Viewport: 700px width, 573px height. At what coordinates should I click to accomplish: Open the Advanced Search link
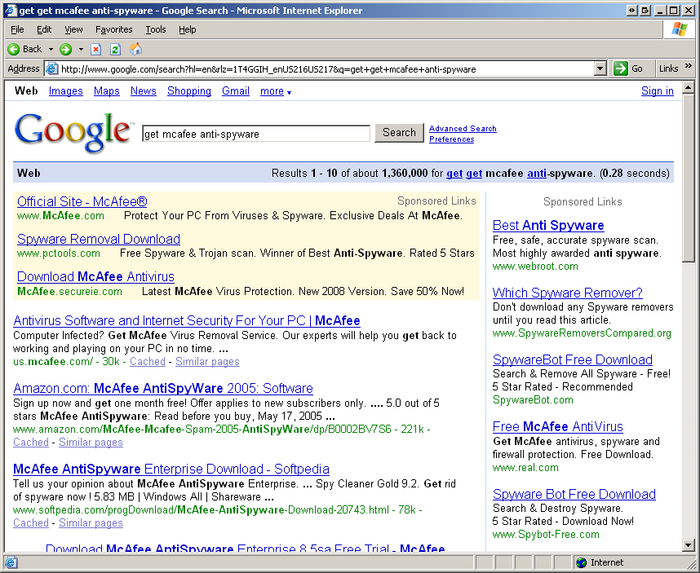(463, 129)
